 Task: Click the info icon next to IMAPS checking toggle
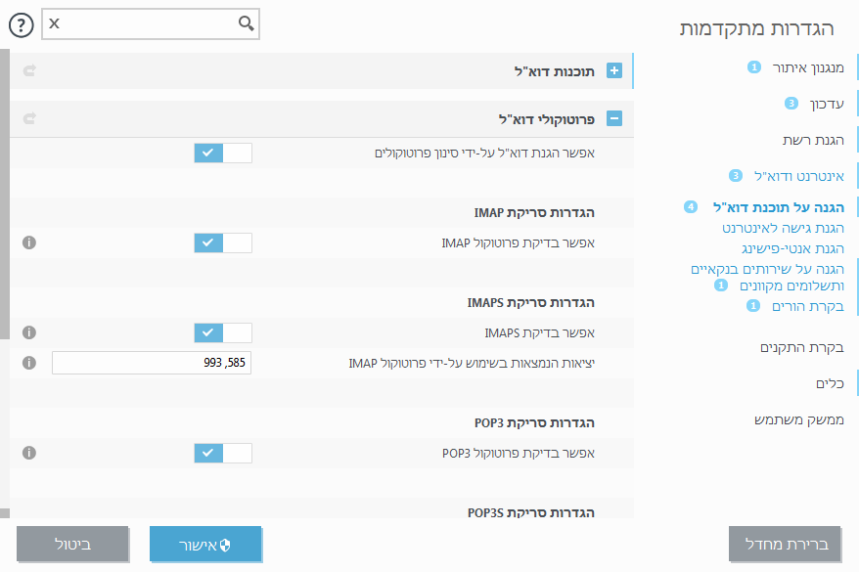point(28,332)
